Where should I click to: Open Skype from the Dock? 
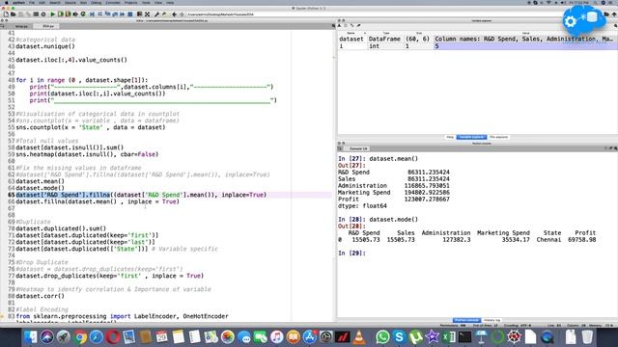click(x=399, y=337)
